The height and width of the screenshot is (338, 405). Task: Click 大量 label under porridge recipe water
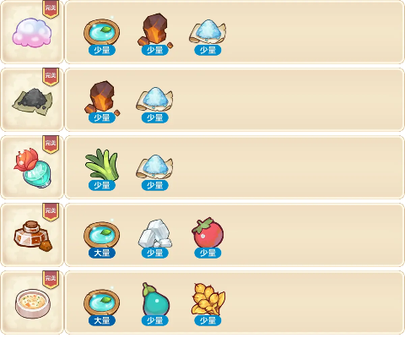point(102,320)
